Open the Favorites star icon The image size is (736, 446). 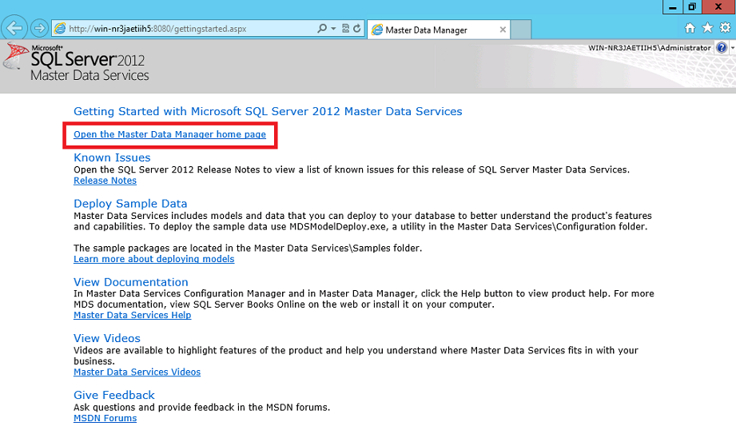tap(707, 28)
